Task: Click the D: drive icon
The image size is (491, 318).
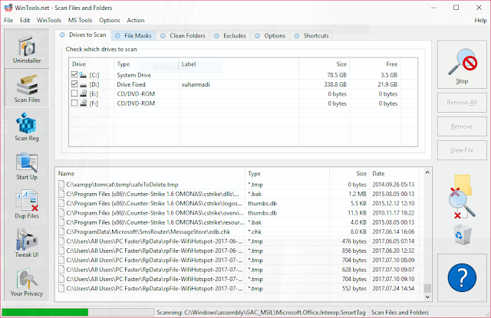Action: (83, 84)
